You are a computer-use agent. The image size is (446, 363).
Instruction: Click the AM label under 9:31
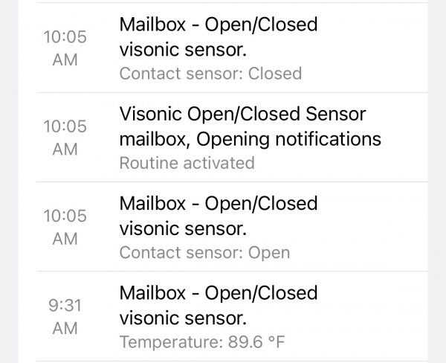coord(65,328)
